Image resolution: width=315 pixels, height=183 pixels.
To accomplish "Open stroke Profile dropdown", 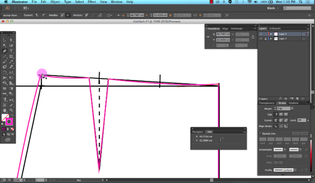I will pyautogui.click(x=295, y=170).
